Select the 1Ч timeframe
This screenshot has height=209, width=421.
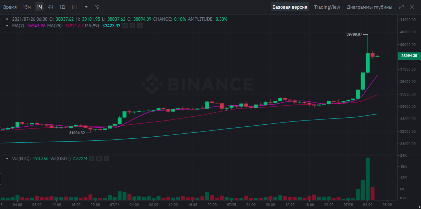[40, 7]
